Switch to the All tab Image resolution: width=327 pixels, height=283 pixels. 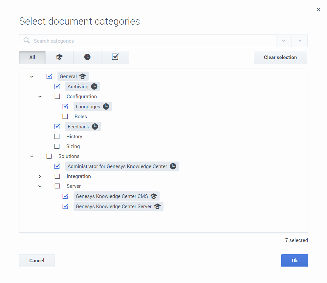pos(32,57)
